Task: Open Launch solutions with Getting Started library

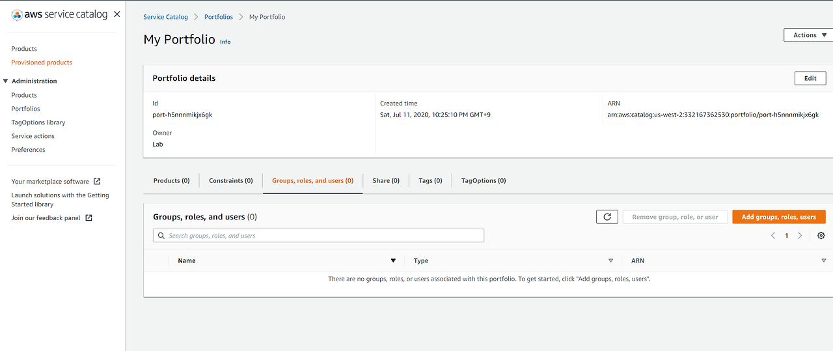Action: [60, 200]
